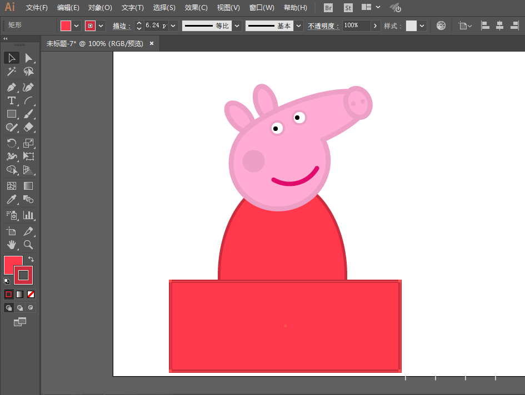525x395 pixels.
Task: Open the graphic style dropdown
Action: click(x=422, y=26)
